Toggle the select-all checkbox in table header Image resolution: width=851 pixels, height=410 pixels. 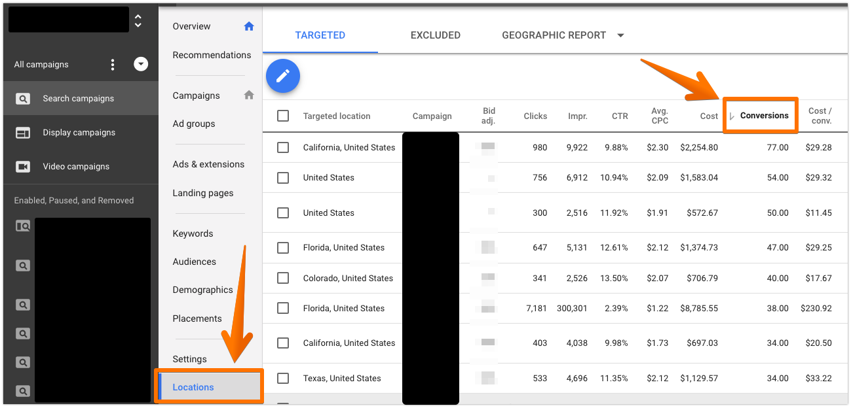283,116
